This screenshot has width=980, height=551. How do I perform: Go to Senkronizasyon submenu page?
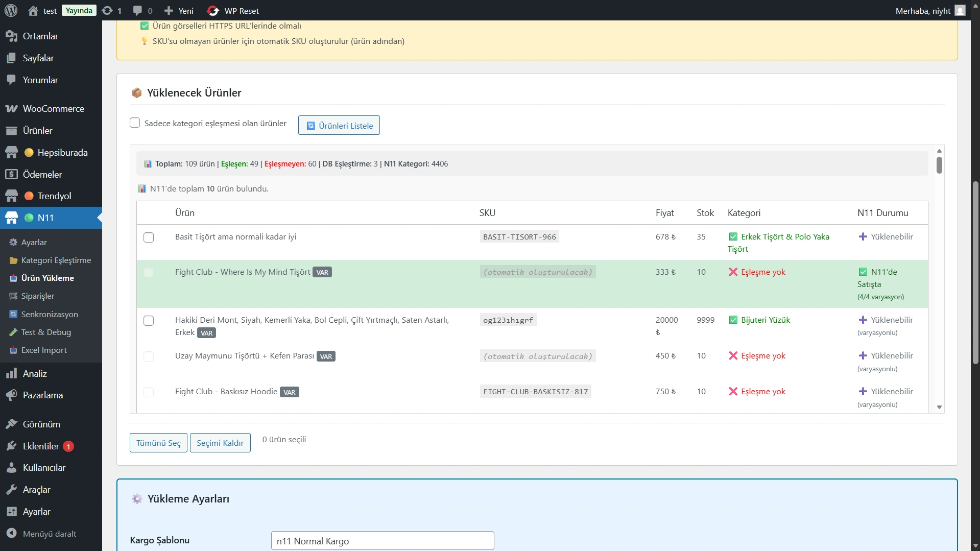50,315
